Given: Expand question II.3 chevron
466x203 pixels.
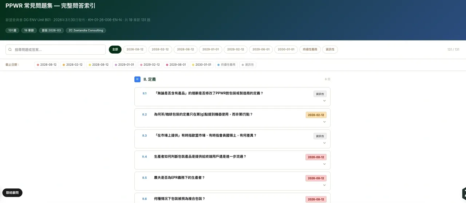Looking at the screenshot, I should click(324, 143).
